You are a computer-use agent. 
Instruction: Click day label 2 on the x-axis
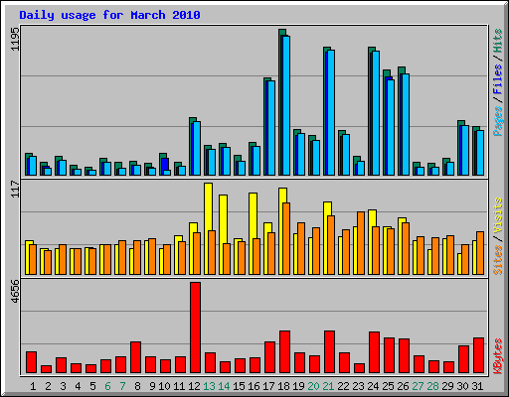point(48,386)
